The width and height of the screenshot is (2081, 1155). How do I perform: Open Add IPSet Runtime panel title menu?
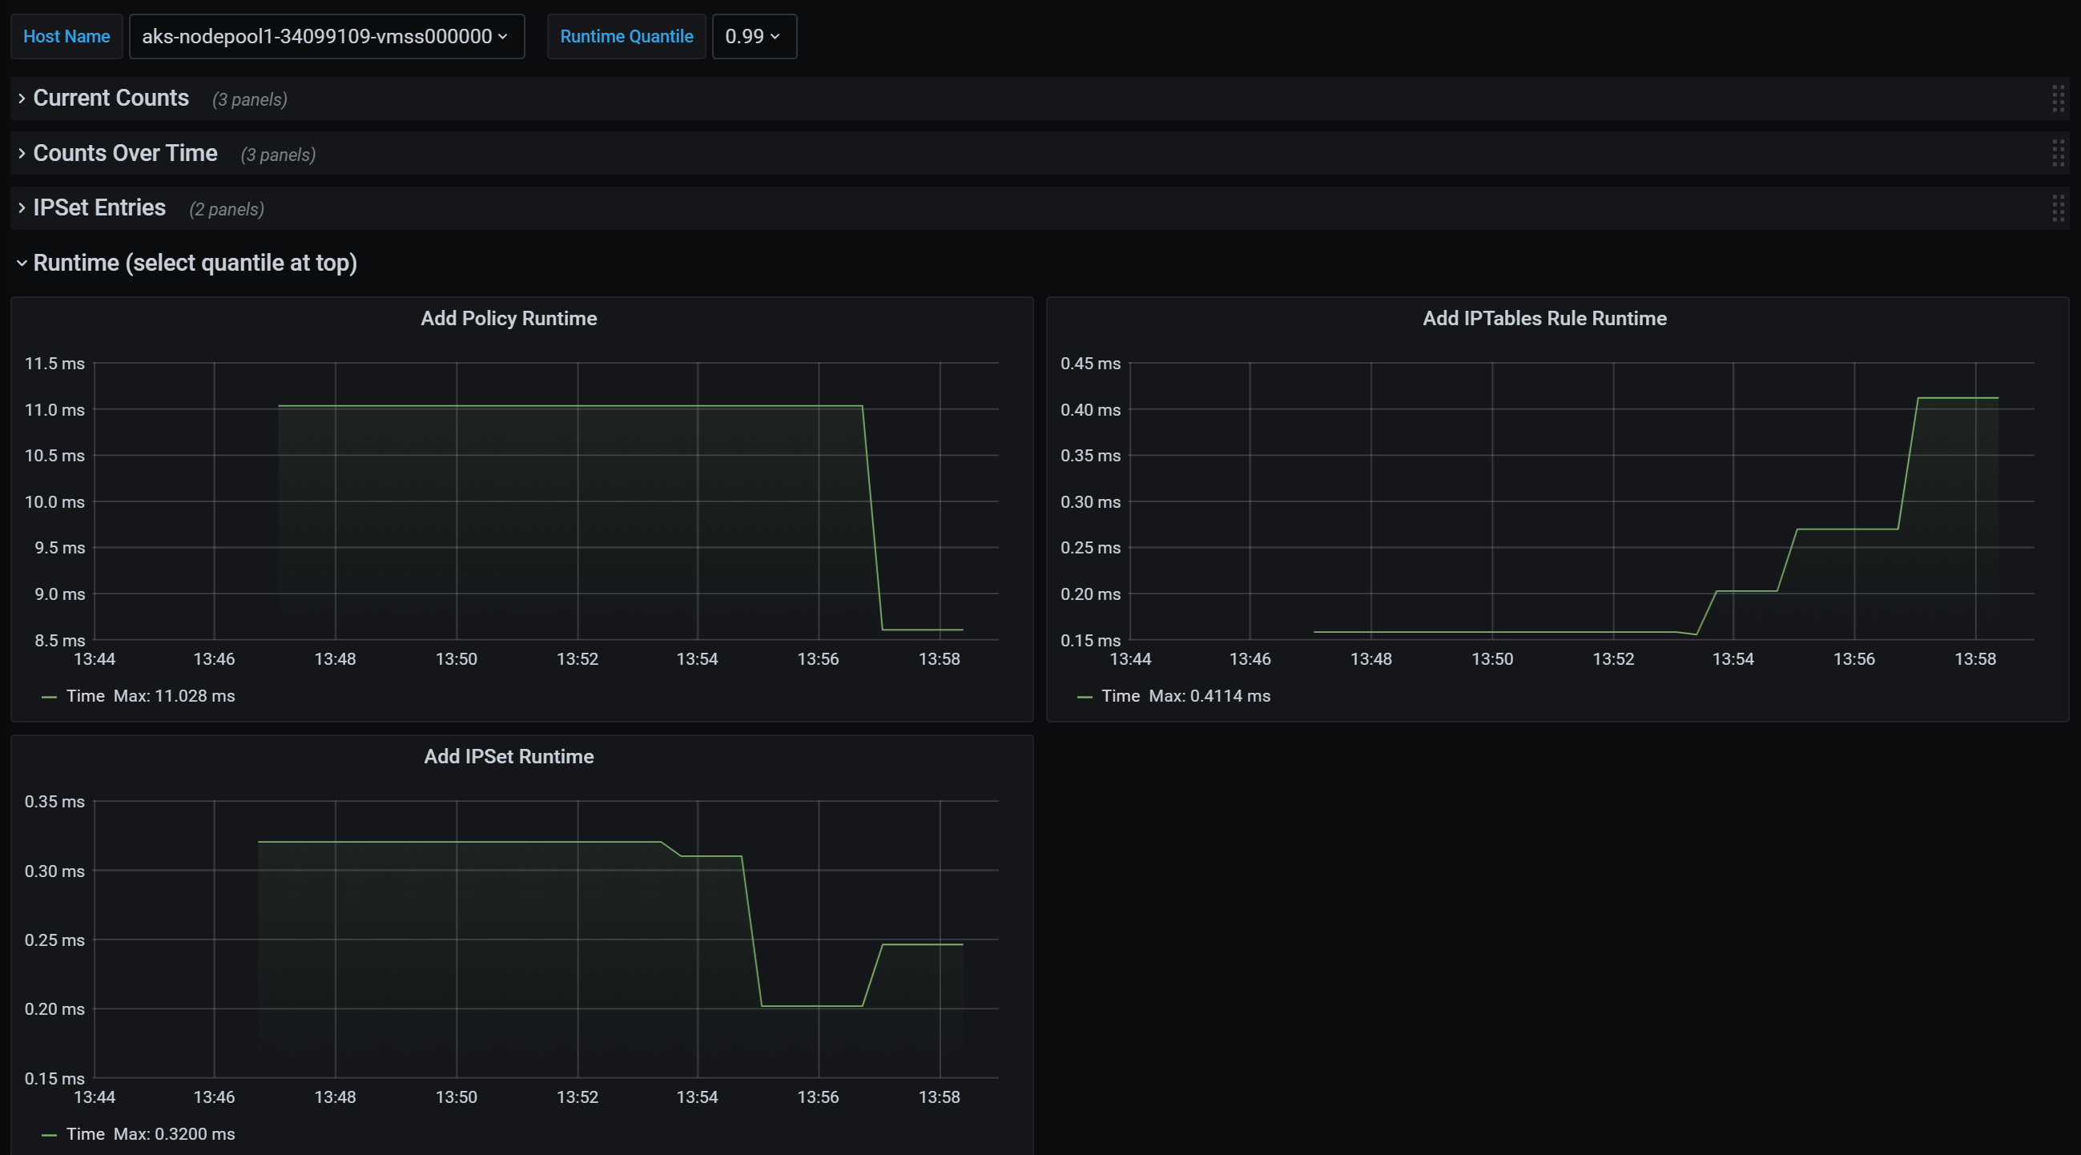pyautogui.click(x=508, y=757)
